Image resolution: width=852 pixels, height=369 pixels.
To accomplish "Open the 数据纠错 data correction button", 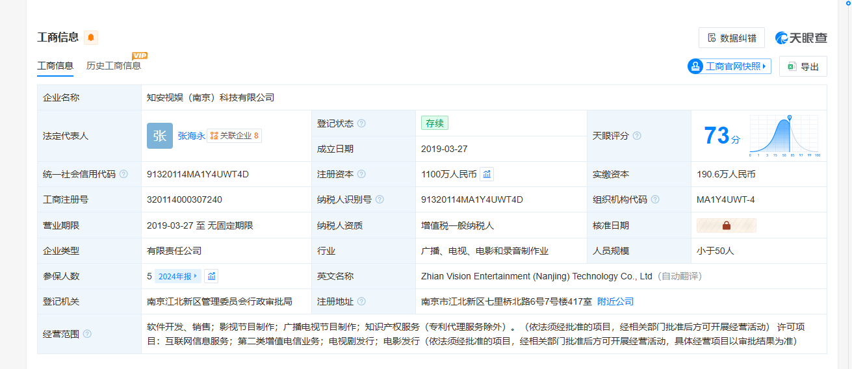I will click(x=732, y=38).
